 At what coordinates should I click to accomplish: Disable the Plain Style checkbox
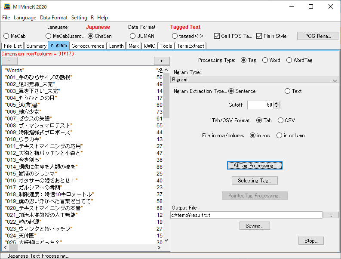(x=259, y=36)
